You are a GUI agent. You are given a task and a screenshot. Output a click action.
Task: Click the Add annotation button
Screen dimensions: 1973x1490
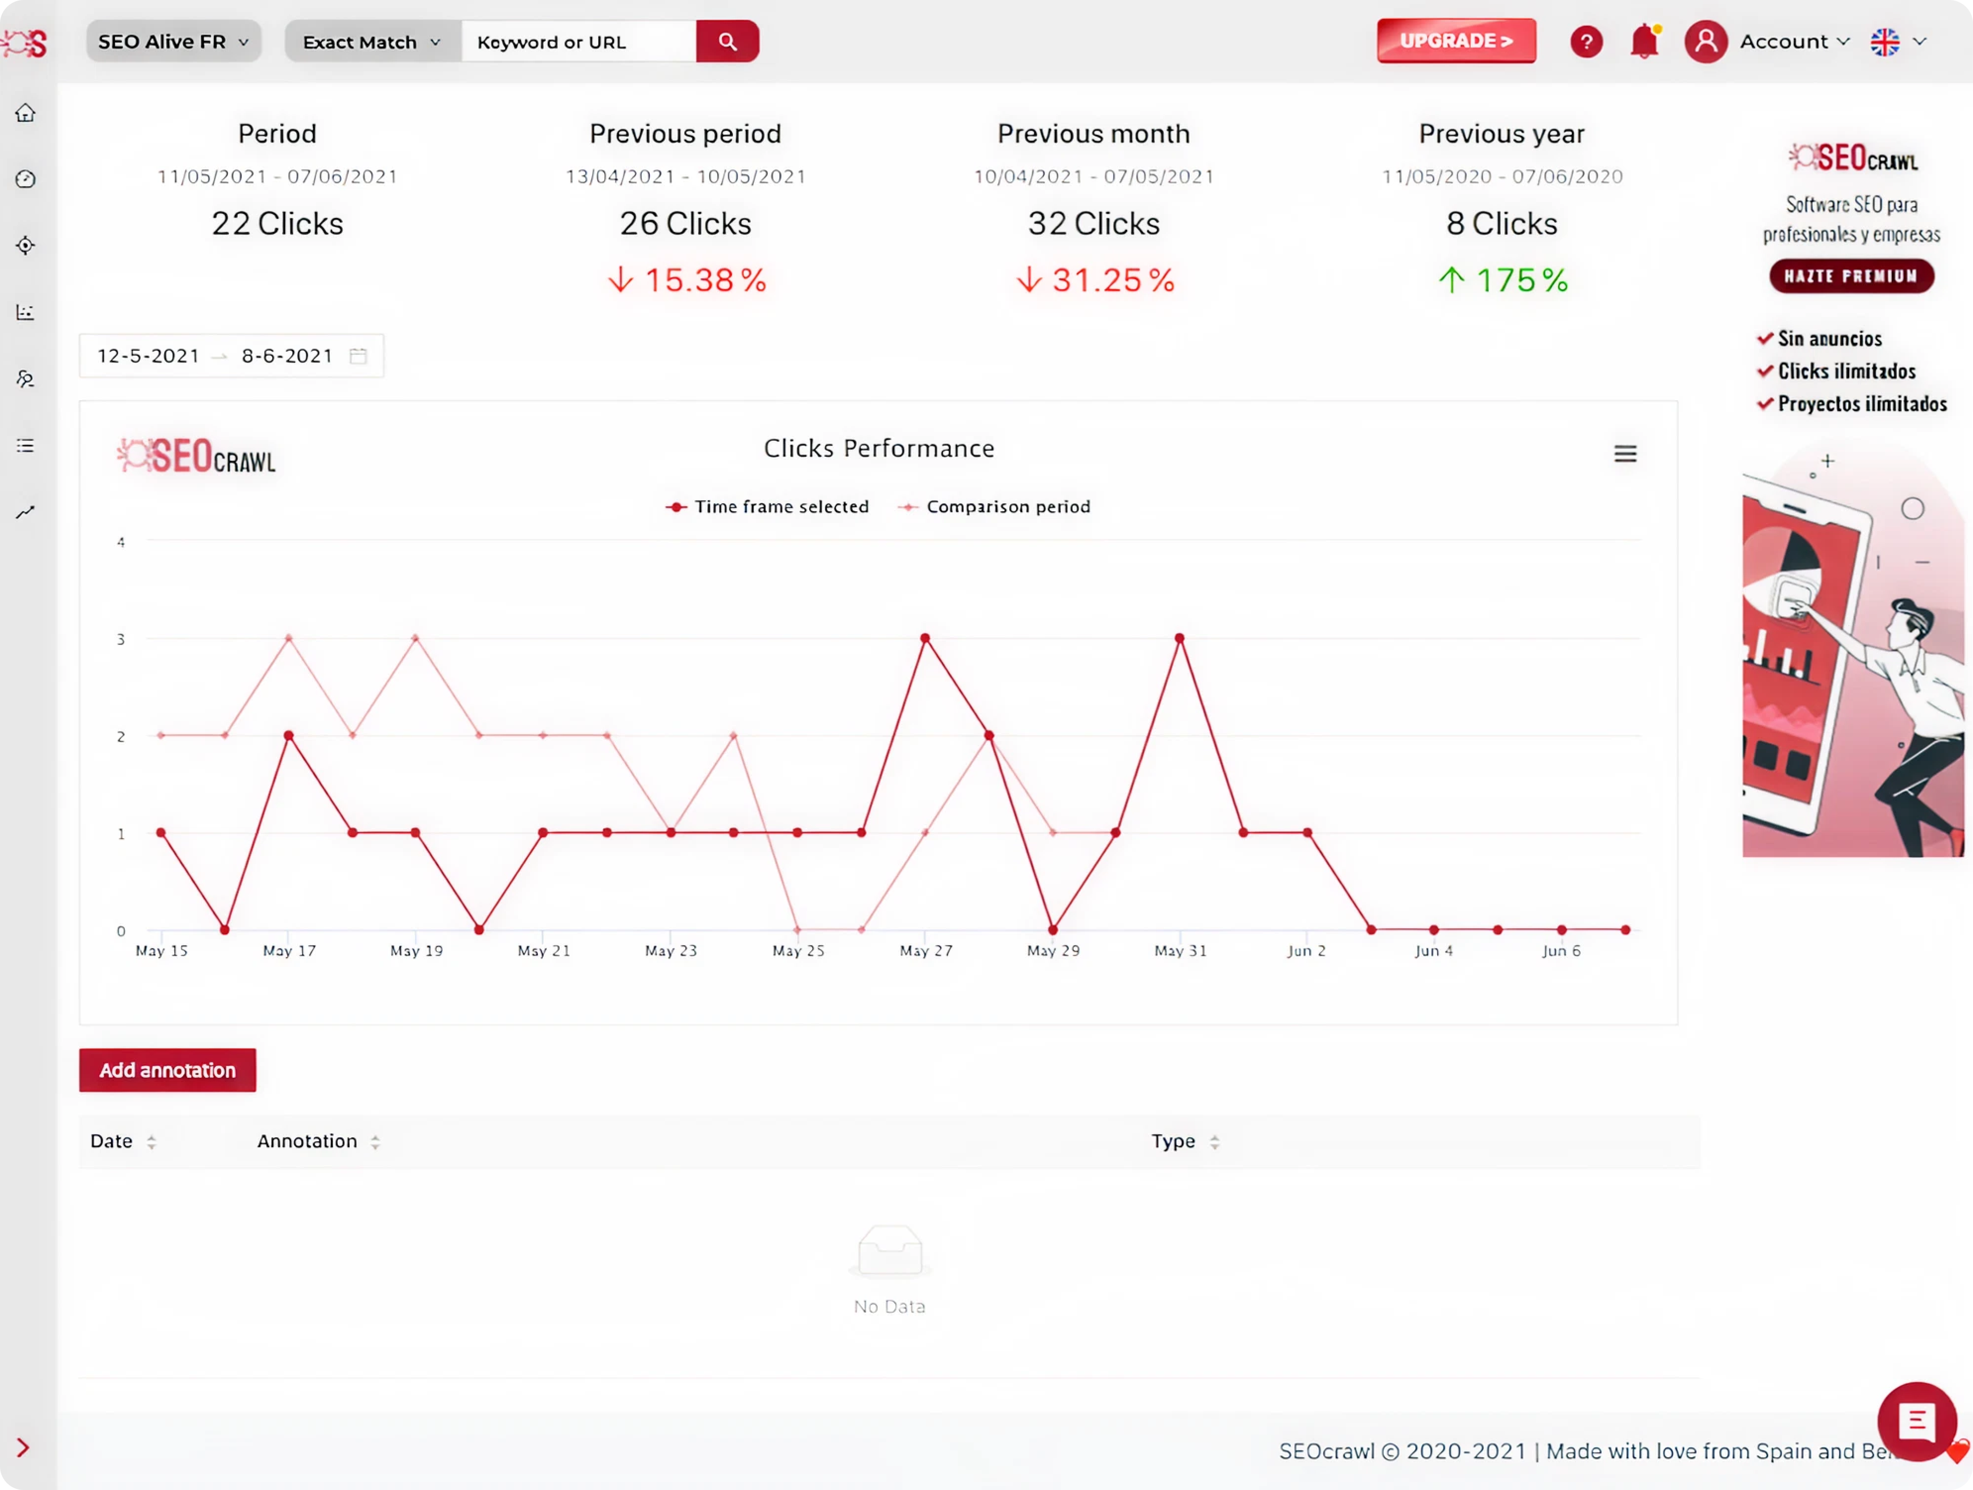[167, 1070]
